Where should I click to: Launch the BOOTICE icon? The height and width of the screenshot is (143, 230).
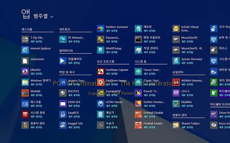(x=63, y=93)
